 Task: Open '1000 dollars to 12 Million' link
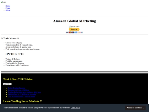22,94
